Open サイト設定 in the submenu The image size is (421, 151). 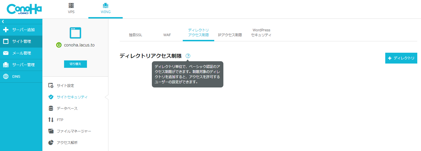[x=65, y=85]
